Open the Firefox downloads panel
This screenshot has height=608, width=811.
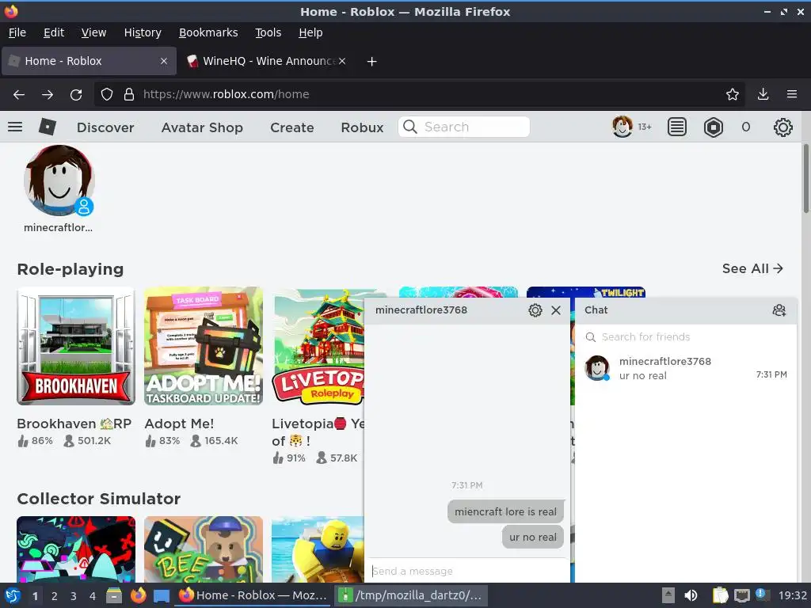pos(763,94)
